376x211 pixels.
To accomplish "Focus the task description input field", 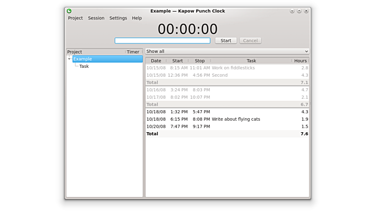I will pyautogui.click(x=162, y=40).
